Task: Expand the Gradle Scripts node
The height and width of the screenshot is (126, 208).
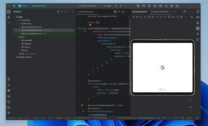Action: [x=14, y=57]
